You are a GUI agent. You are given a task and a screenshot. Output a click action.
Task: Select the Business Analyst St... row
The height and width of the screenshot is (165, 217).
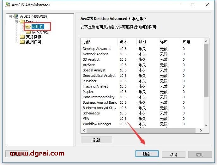(142, 108)
